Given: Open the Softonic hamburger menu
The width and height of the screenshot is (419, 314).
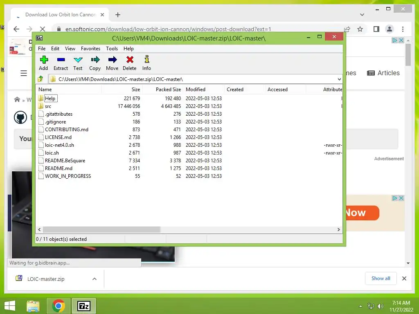Looking at the screenshot, I should pyautogui.click(x=24, y=73).
